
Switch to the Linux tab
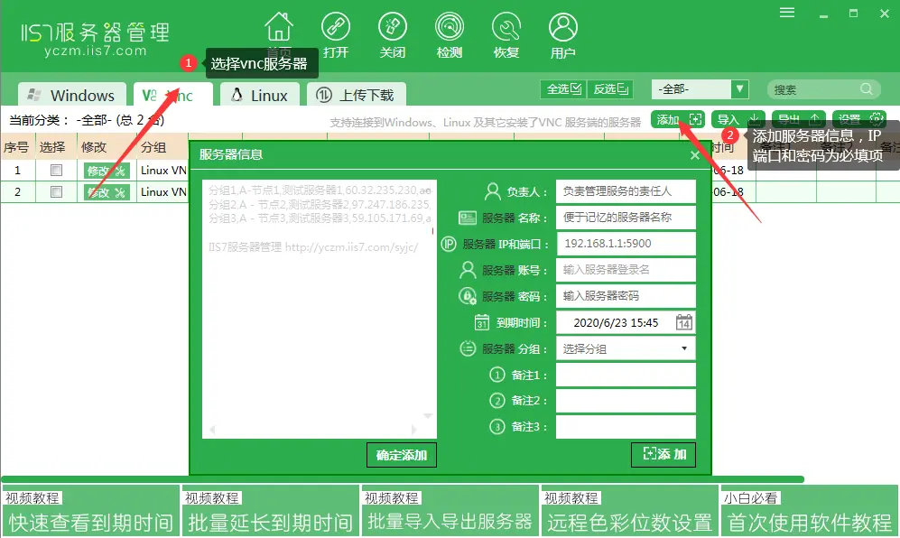click(x=259, y=95)
